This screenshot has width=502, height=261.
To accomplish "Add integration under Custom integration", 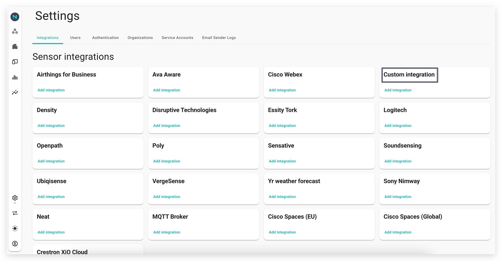I will (398, 90).
